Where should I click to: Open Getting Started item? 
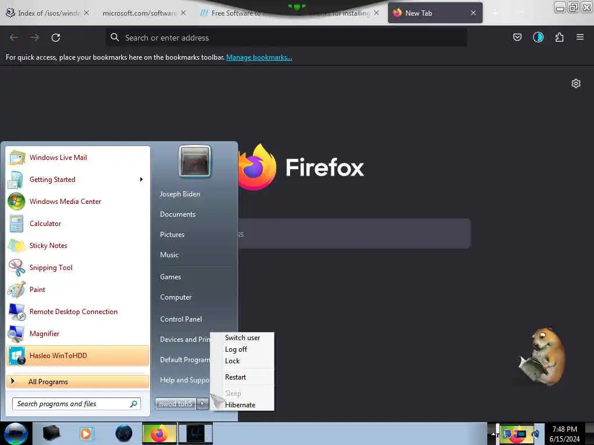(x=78, y=180)
